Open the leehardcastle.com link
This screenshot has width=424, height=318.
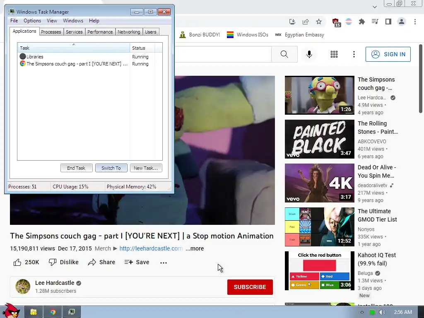(x=151, y=248)
